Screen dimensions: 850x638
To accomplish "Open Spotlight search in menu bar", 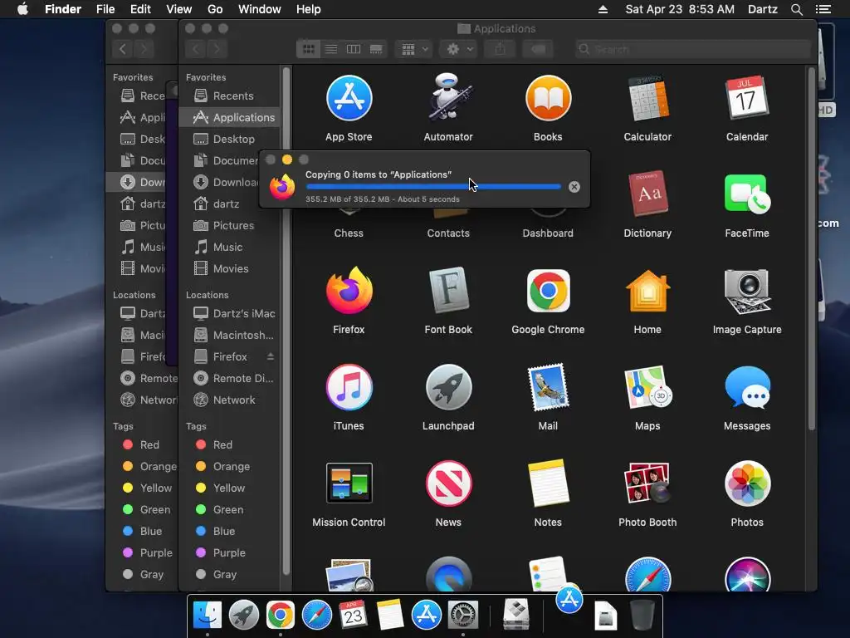I will point(797,9).
